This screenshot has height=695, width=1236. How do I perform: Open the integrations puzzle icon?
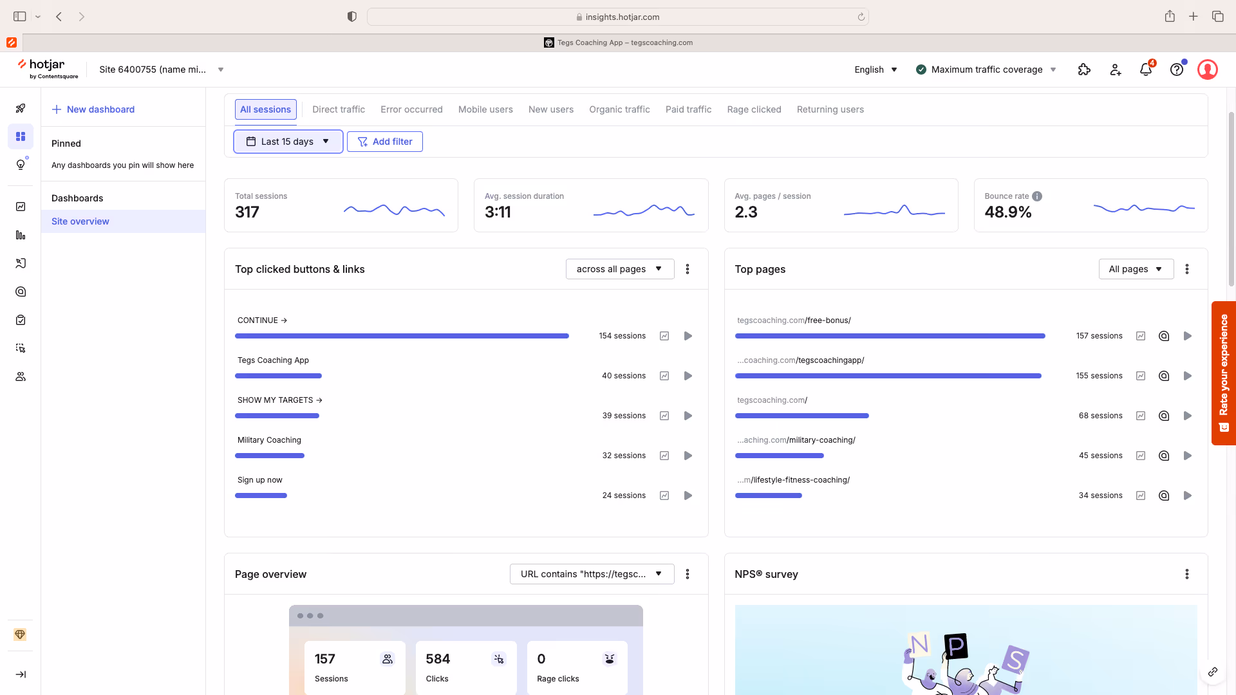coord(1084,69)
